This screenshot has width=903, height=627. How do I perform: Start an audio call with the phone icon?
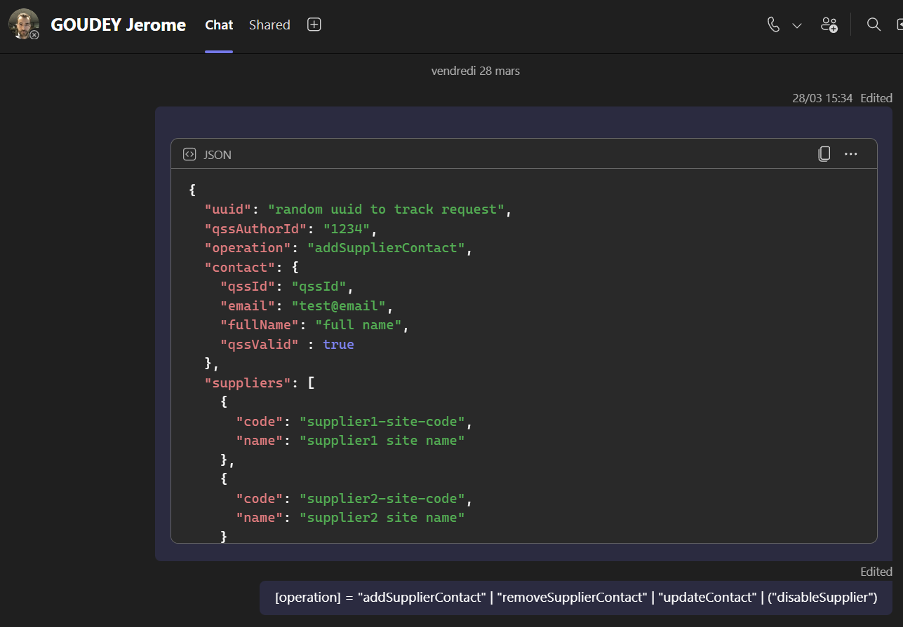click(x=773, y=25)
